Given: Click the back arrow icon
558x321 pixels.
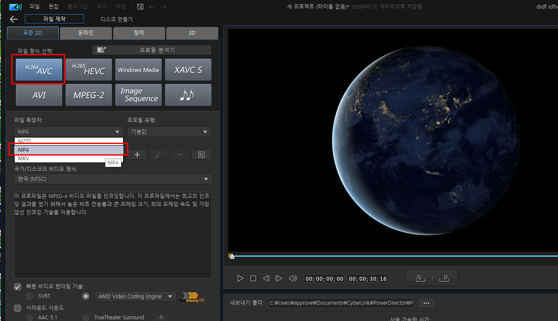Looking at the screenshot, I should 14,19.
